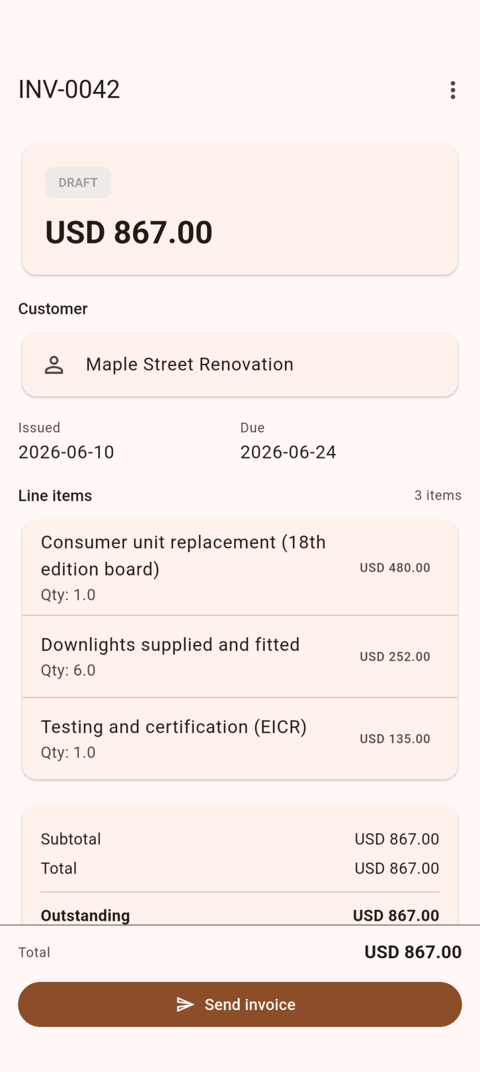This screenshot has height=1072, width=480.
Task: Select the Downlights supplied and fitted item
Action: pos(240,656)
